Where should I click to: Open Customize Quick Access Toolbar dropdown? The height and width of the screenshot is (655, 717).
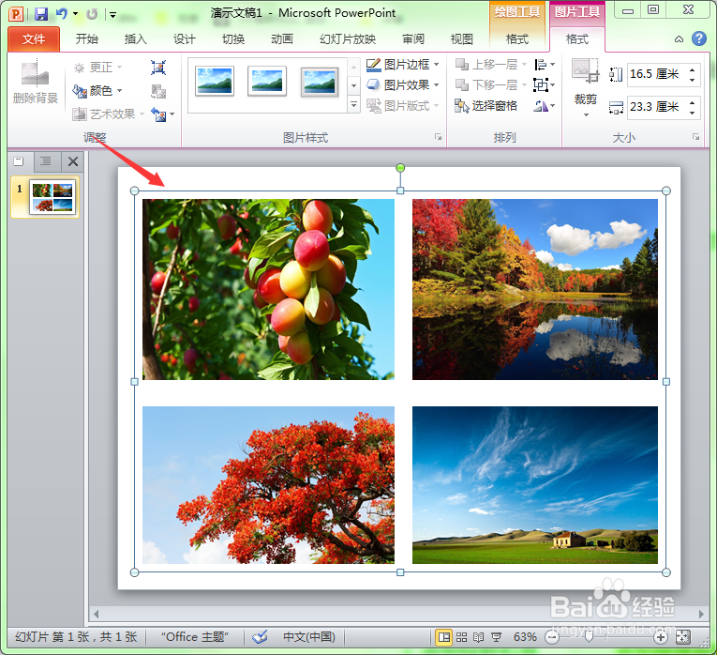[112, 15]
